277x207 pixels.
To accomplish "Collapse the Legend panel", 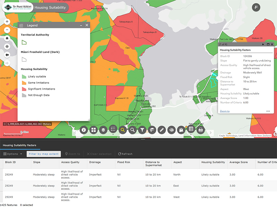I will (x=81, y=25).
